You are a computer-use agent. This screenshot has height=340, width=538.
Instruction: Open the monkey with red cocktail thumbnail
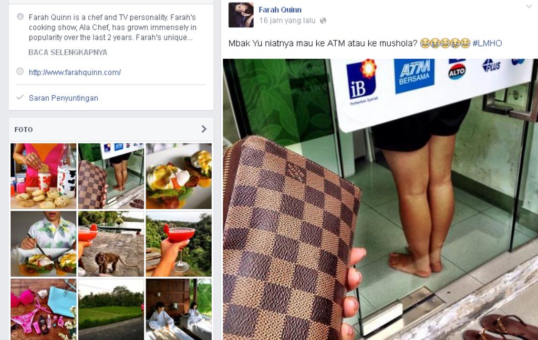[111, 244]
